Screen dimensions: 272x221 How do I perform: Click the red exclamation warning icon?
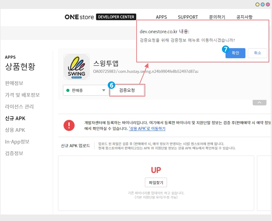[69, 125]
